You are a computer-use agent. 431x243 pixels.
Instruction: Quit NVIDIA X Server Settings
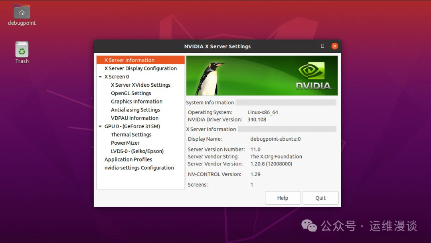320,197
